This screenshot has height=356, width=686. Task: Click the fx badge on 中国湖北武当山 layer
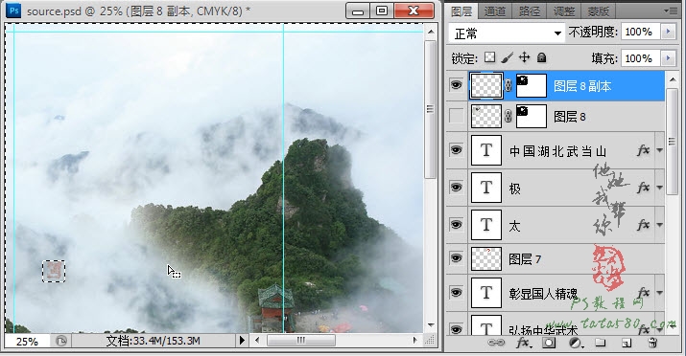click(643, 150)
